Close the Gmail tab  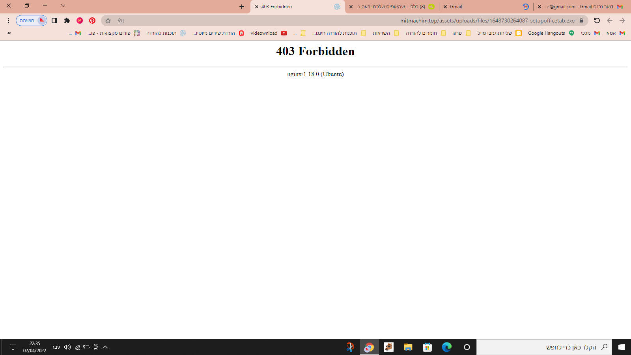(x=445, y=7)
